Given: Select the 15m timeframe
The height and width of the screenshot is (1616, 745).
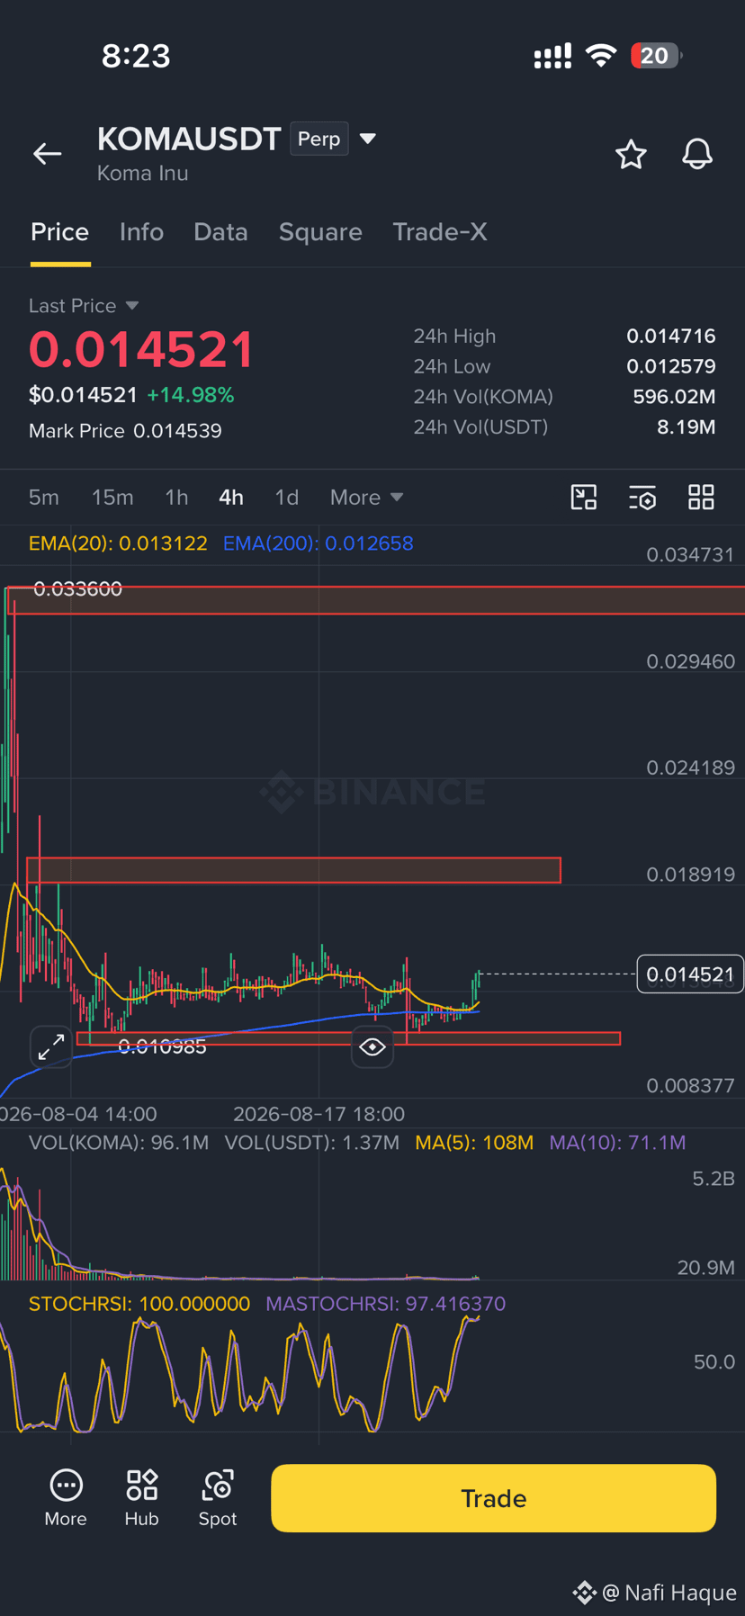Looking at the screenshot, I should click(x=112, y=497).
